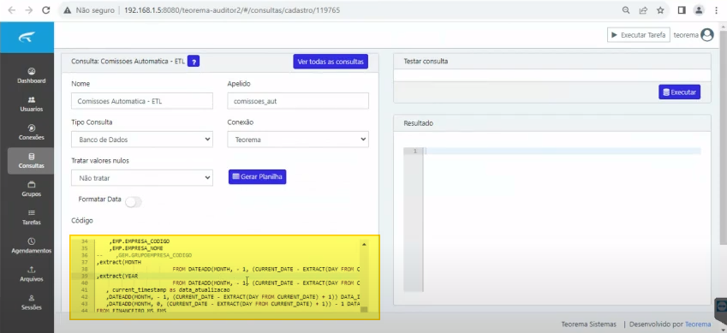
Task: Click the Gerar Planilha button
Action: (258, 176)
